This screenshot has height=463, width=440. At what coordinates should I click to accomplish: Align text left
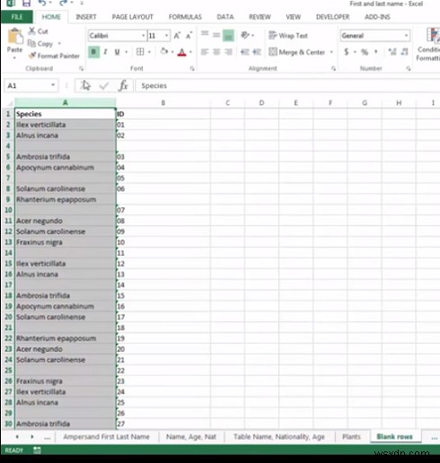click(205, 52)
